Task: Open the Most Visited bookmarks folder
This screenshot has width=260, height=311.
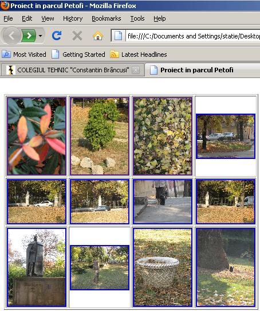Action: (24, 55)
